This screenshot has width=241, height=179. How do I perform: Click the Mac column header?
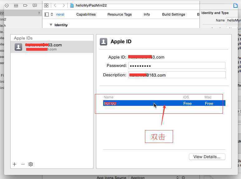pyautogui.click(x=208, y=97)
